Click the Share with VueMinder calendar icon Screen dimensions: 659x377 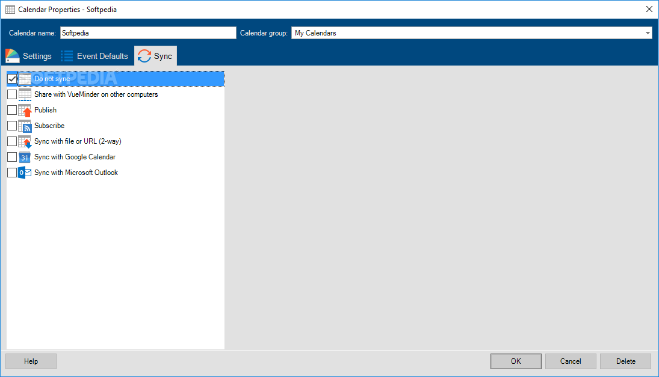(25, 94)
